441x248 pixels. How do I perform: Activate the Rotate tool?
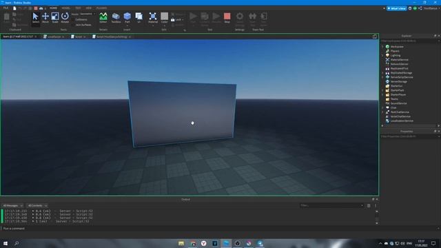65,18
